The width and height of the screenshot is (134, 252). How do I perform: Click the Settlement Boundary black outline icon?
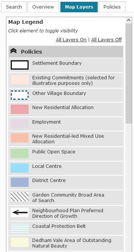click(20, 65)
